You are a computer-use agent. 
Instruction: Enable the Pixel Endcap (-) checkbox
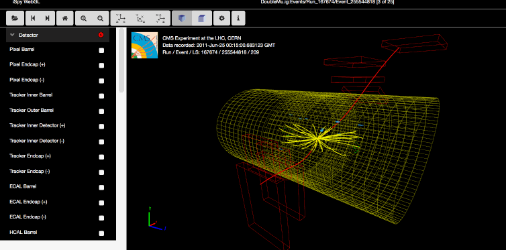tap(101, 80)
